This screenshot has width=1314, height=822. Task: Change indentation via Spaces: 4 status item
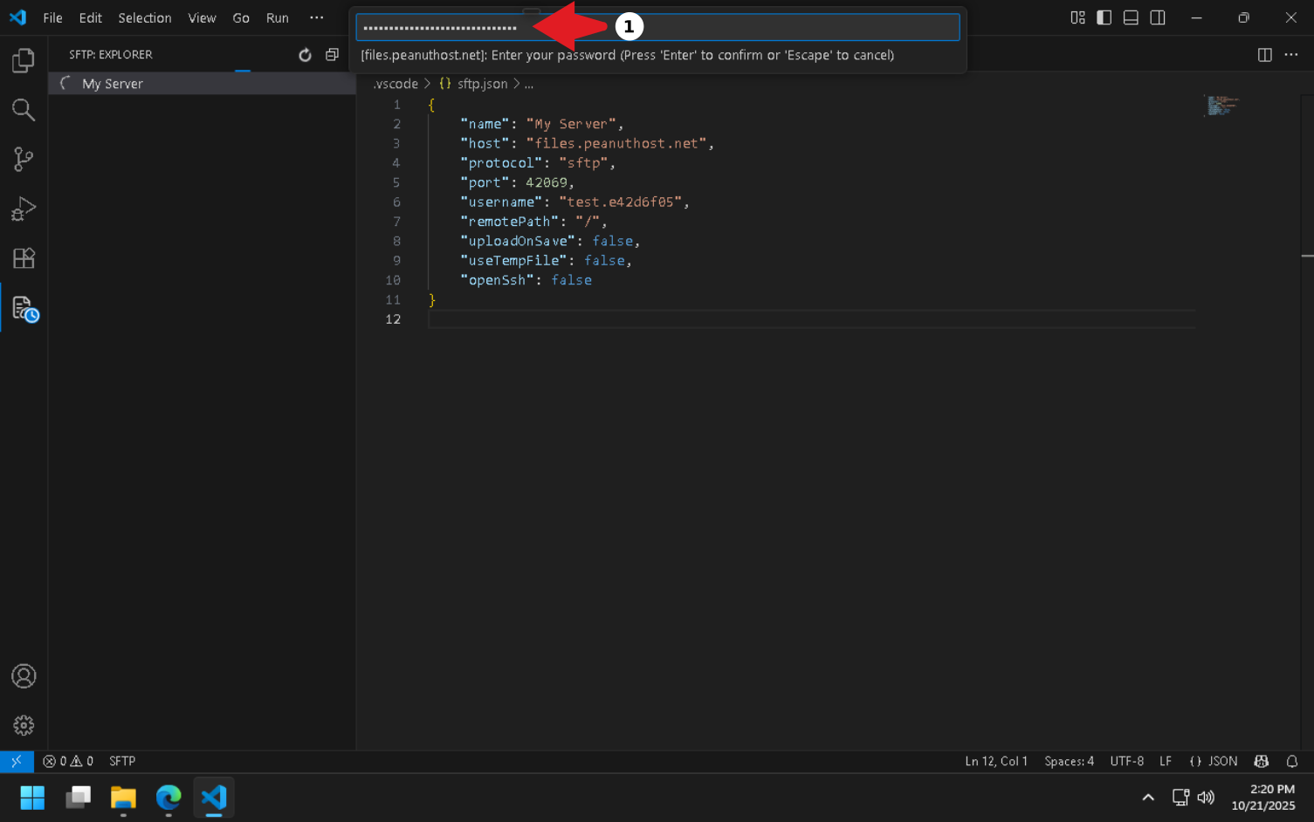1069,761
